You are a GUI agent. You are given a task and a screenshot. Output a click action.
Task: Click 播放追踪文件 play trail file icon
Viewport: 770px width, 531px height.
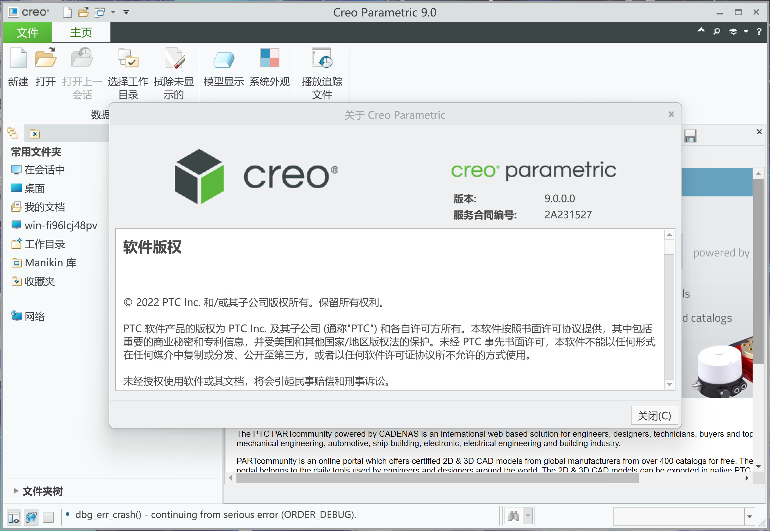[322, 74]
